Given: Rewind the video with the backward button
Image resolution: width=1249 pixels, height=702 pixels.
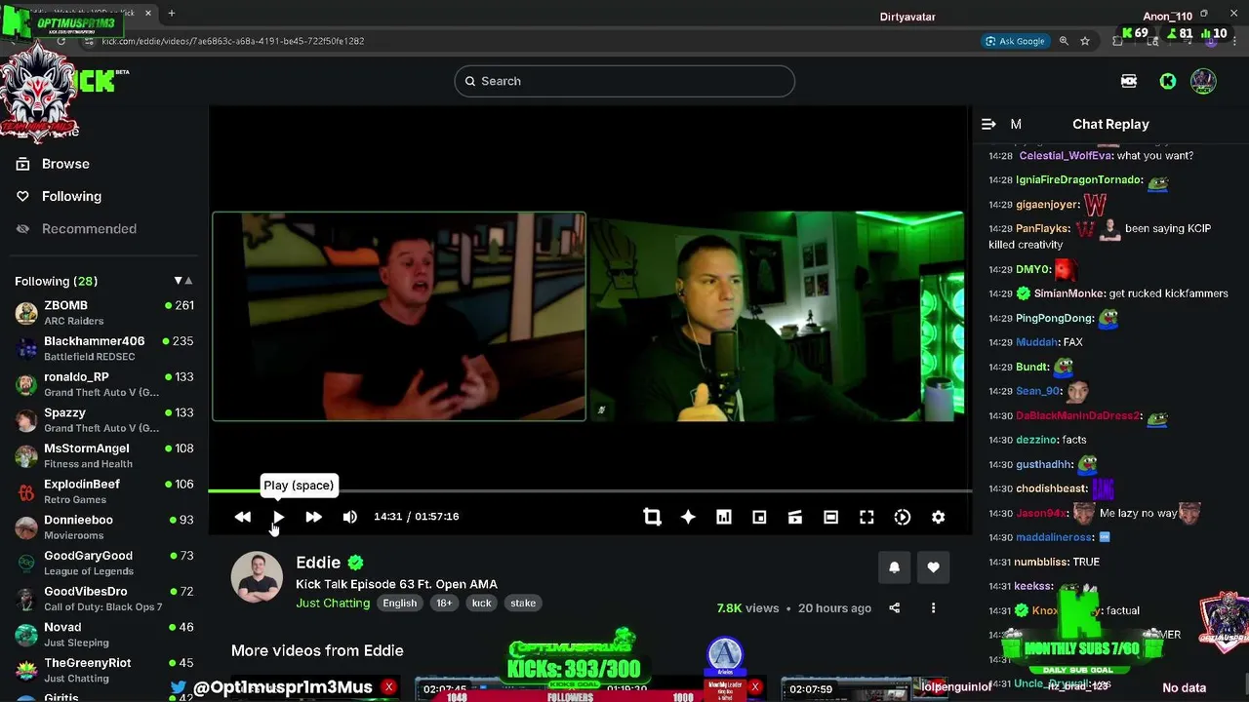Looking at the screenshot, I should [243, 517].
